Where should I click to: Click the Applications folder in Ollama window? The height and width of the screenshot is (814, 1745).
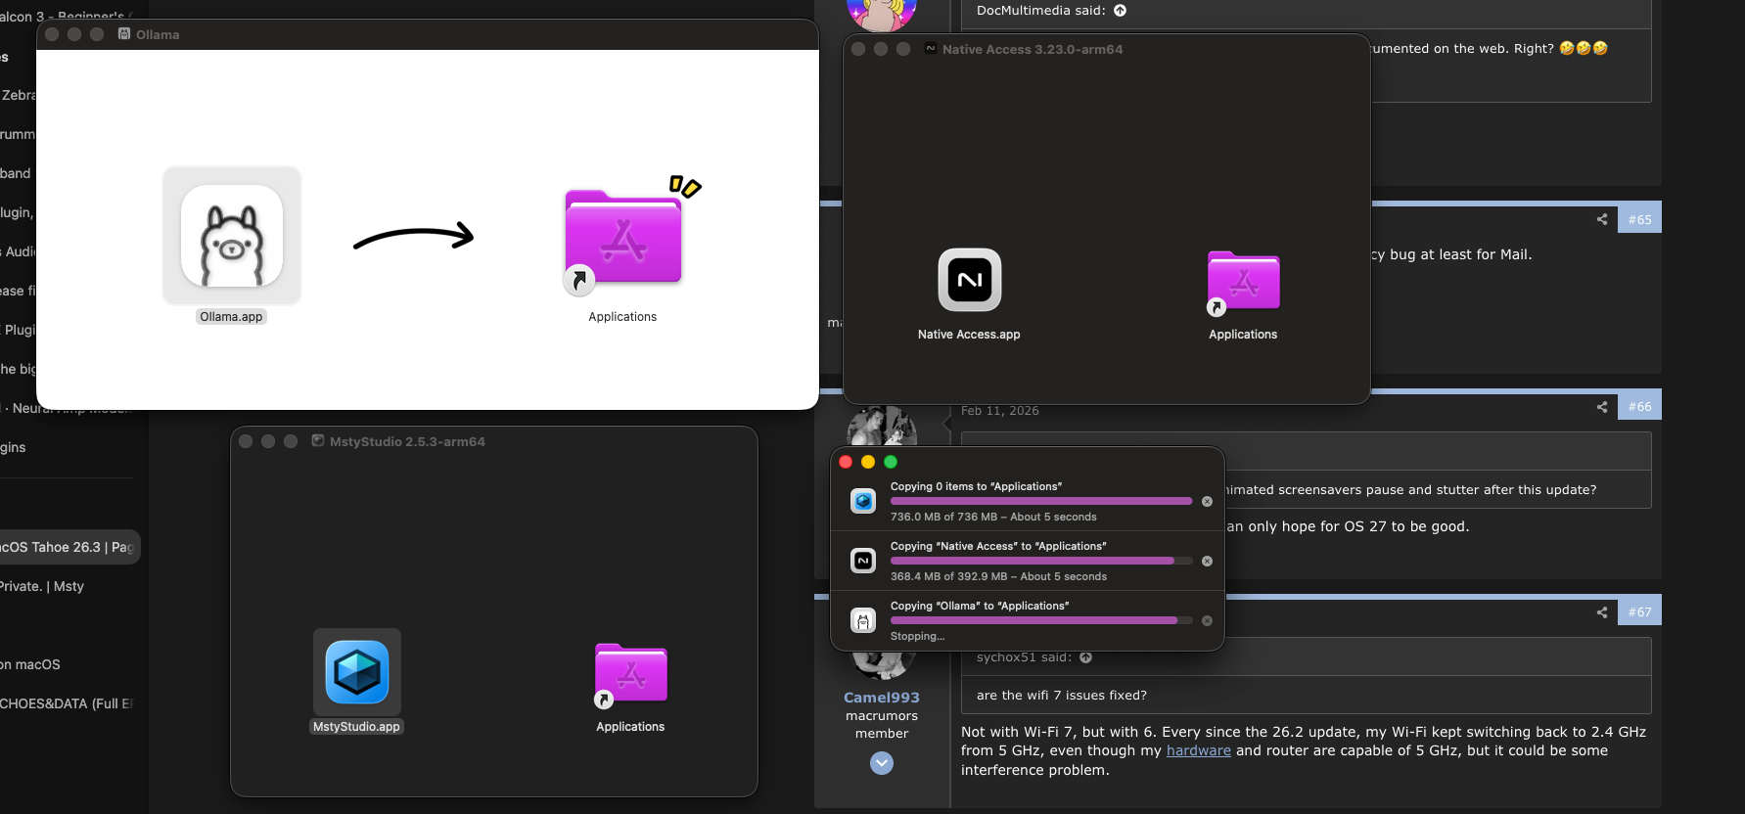coord(623,238)
